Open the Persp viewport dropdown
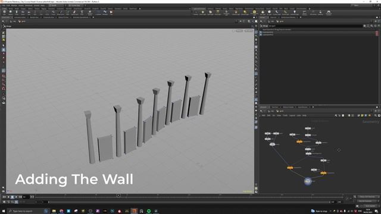Screen dimensions: 381x214 [x=239, y=31]
